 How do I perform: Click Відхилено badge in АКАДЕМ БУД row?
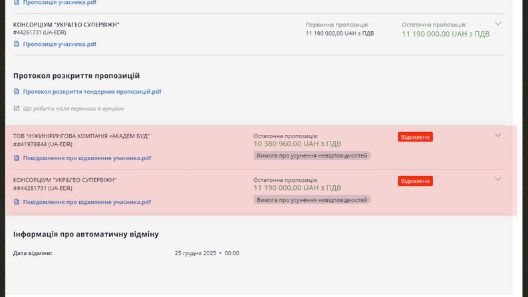415,137
